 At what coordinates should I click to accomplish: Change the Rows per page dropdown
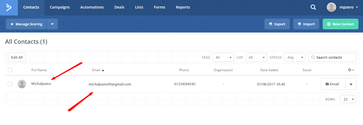348,99
